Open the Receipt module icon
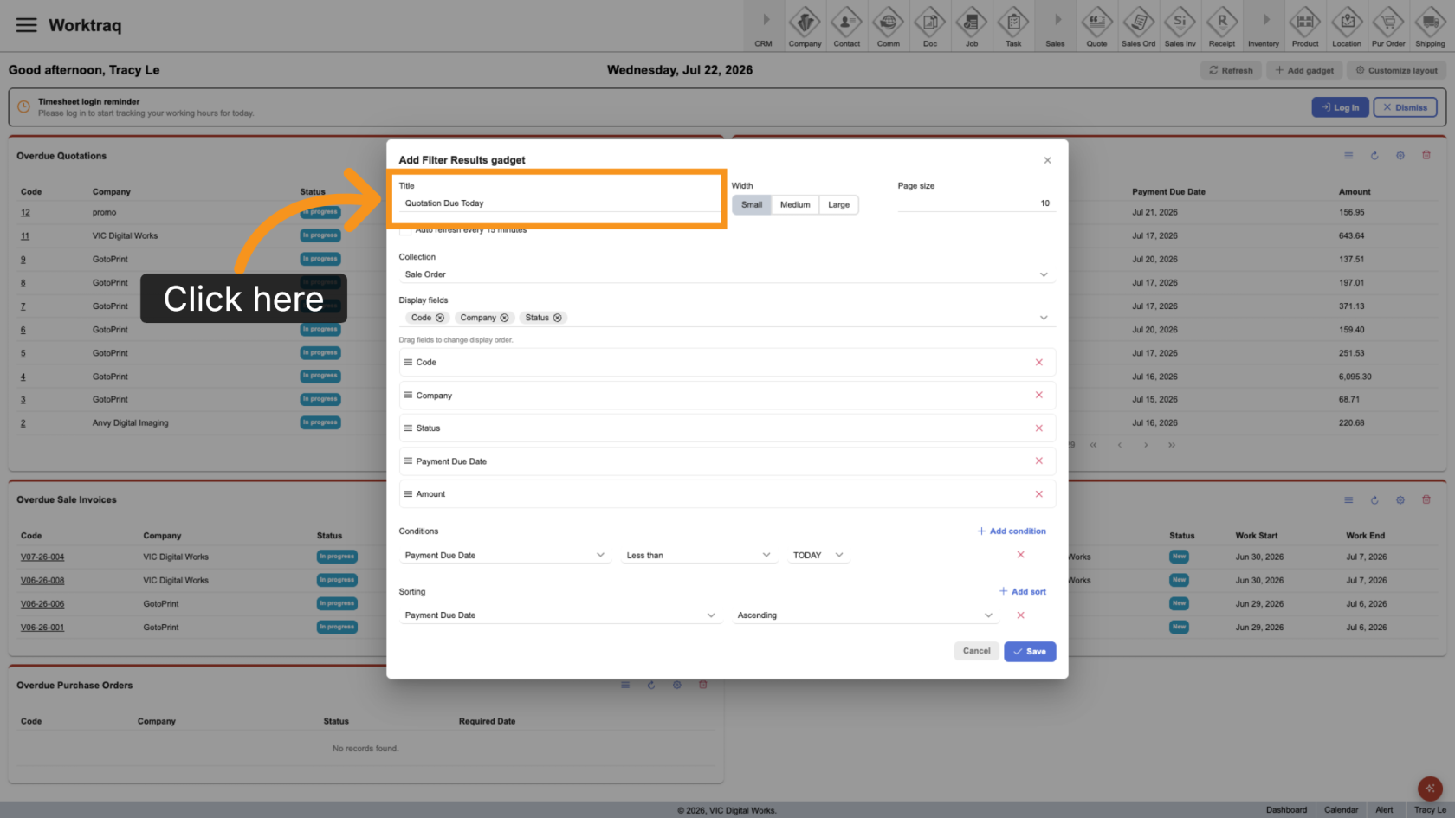This screenshot has width=1455, height=818. point(1221,26)
